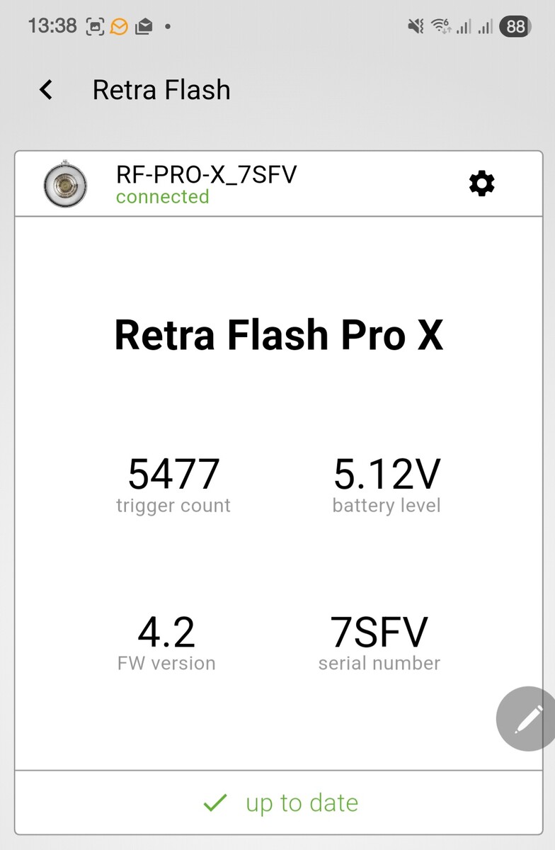Tap the green up to date checkmark
The image size is (555, 850).
(214, 803)
